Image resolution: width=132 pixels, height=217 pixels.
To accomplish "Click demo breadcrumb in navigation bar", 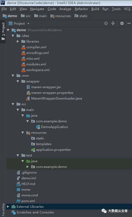I will (10, 16).
